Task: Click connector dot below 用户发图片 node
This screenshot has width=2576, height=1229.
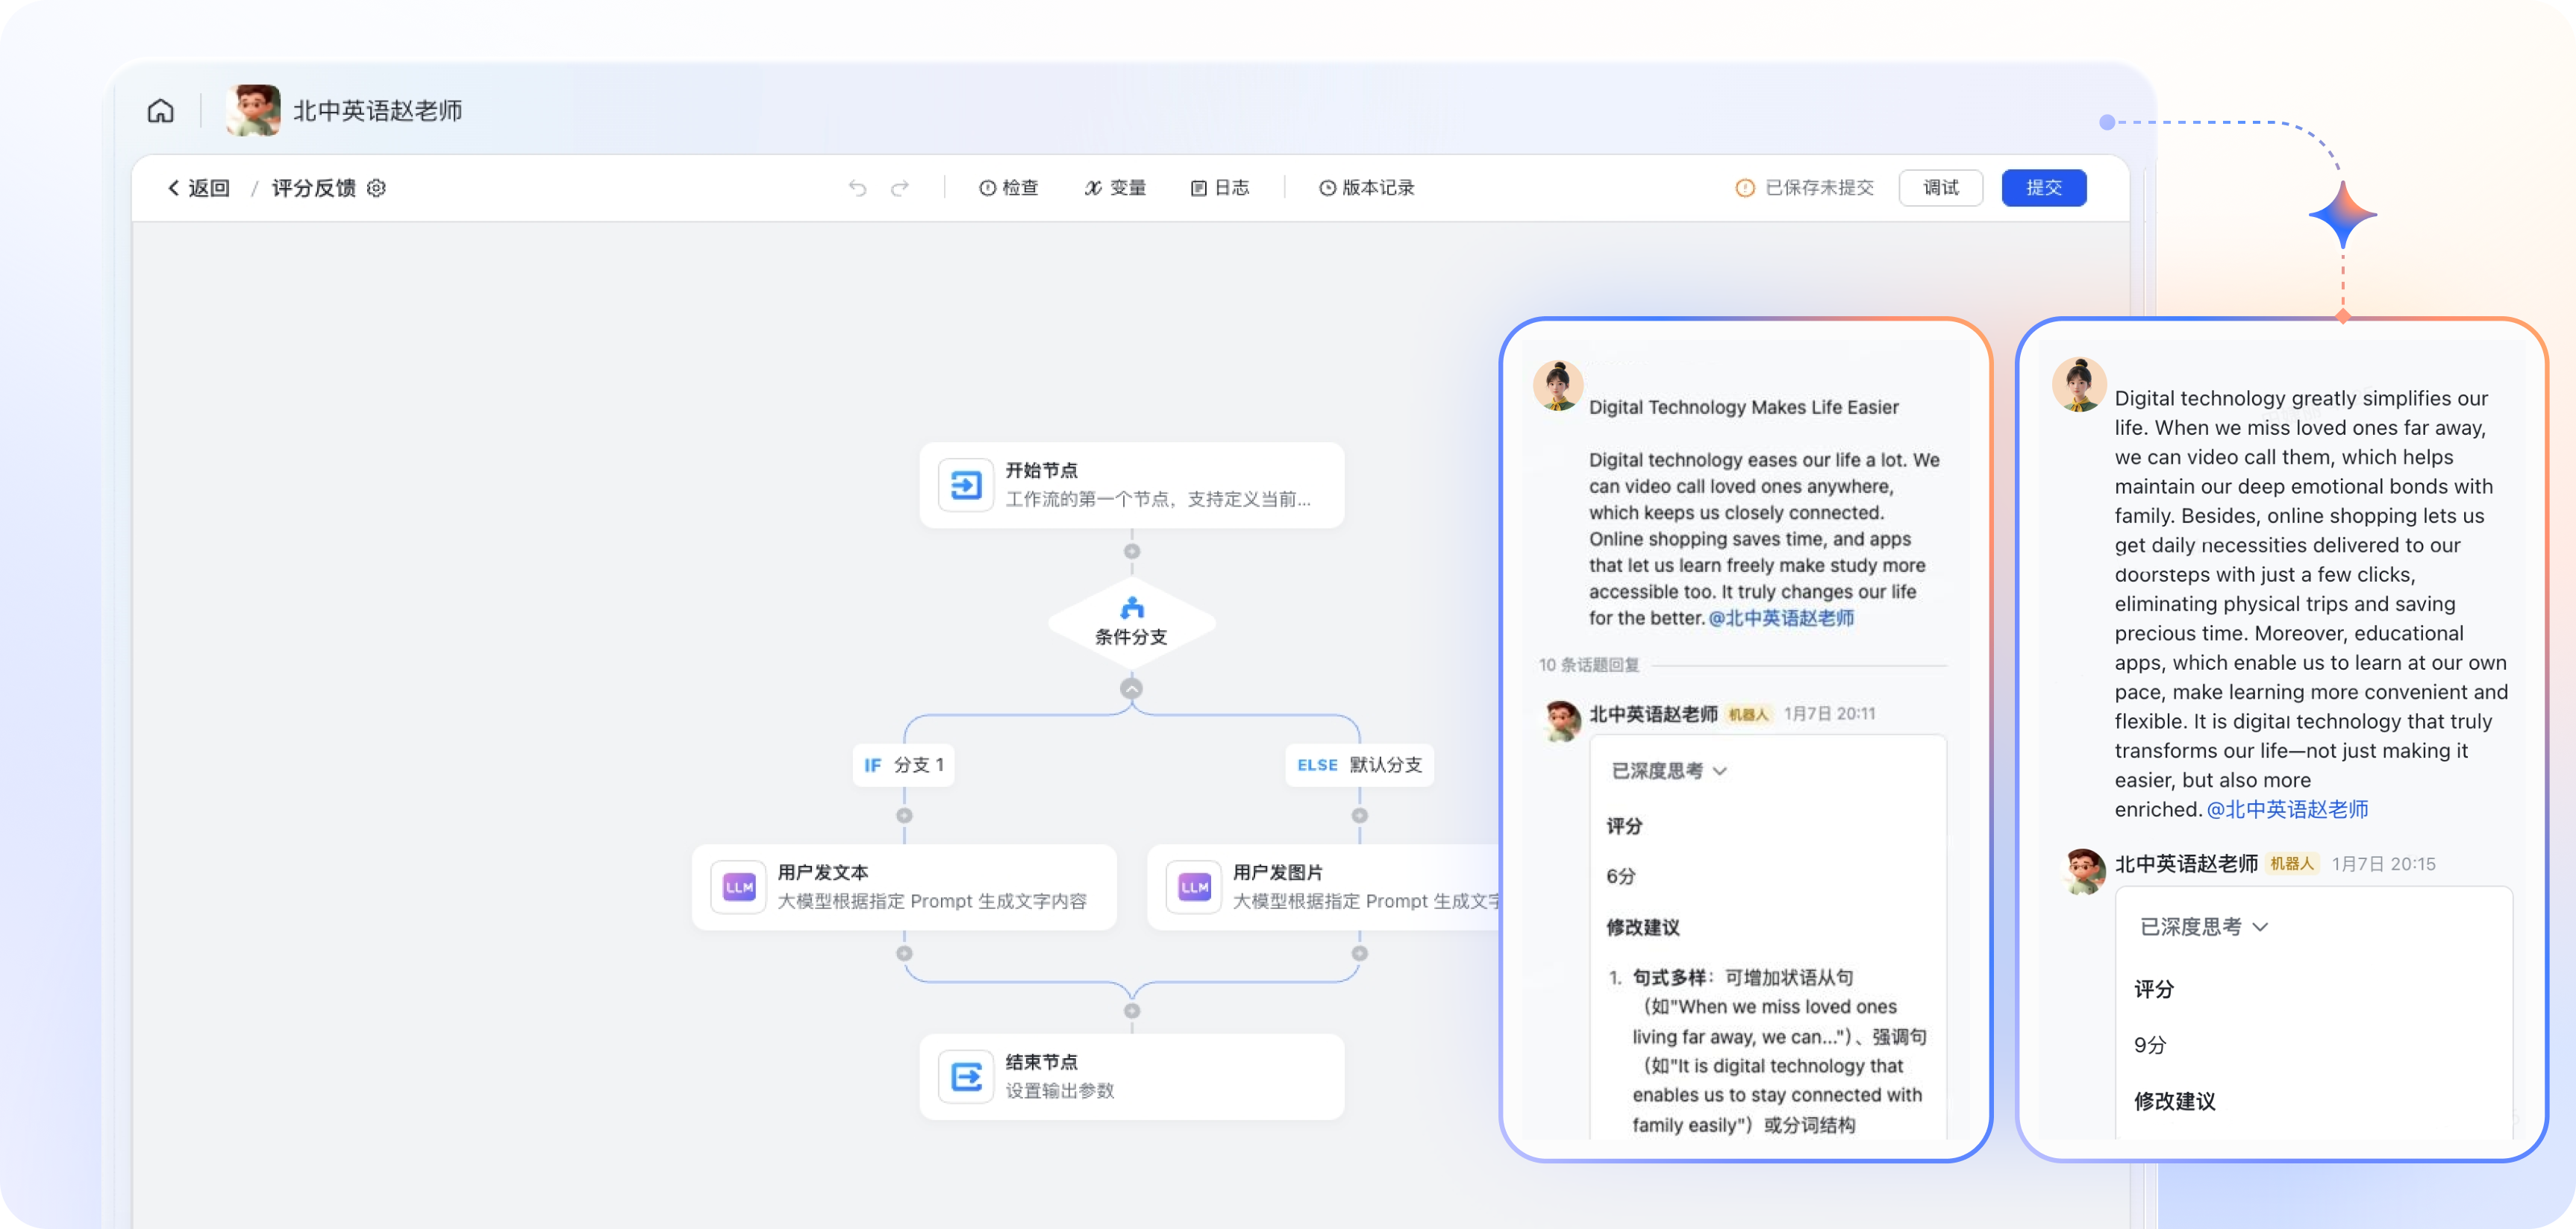Action: point(1359,953)
